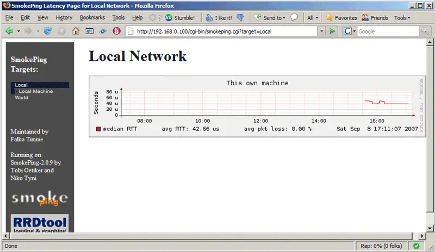Click the thumbs-up I like it! button
435x252 pixels.
pyautogui.click(x=219, y=18)
